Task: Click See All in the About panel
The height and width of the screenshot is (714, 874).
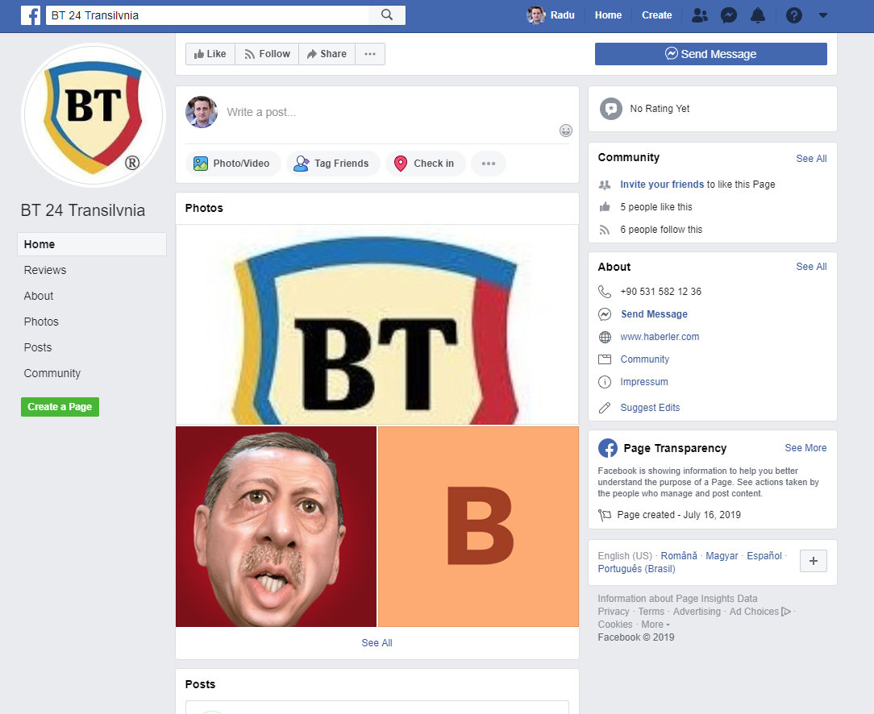Action: 812,267
